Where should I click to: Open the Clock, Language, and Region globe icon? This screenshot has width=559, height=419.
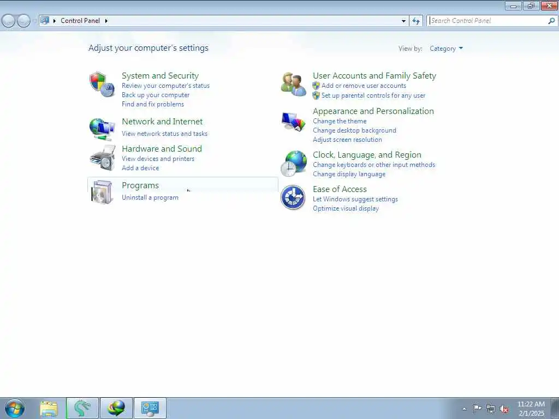coord(294,164)
